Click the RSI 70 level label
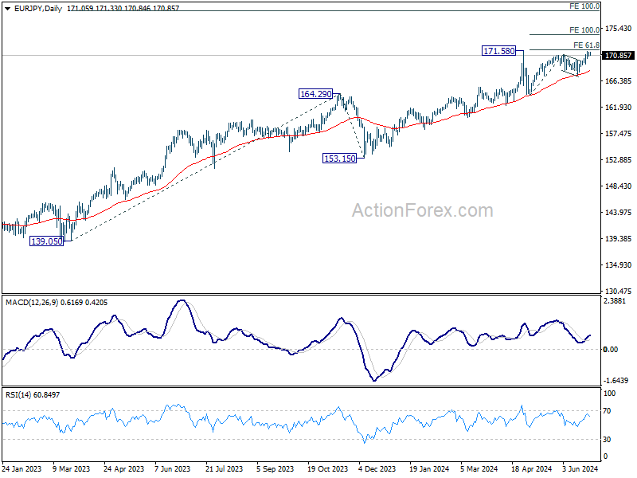Viewport: 637px width, 478px height. [x=607, y=411]
